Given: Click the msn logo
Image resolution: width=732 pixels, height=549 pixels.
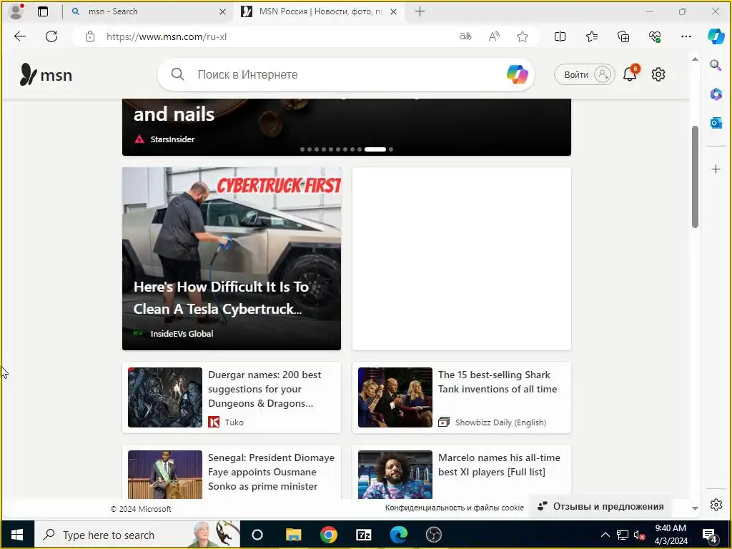Looking at the screenshot, I should [x=46, y=74].
